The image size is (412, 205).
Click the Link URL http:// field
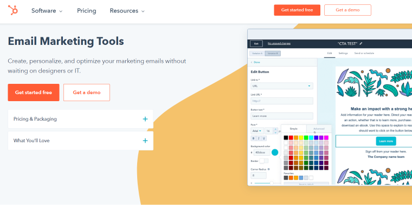click(282, 101)
